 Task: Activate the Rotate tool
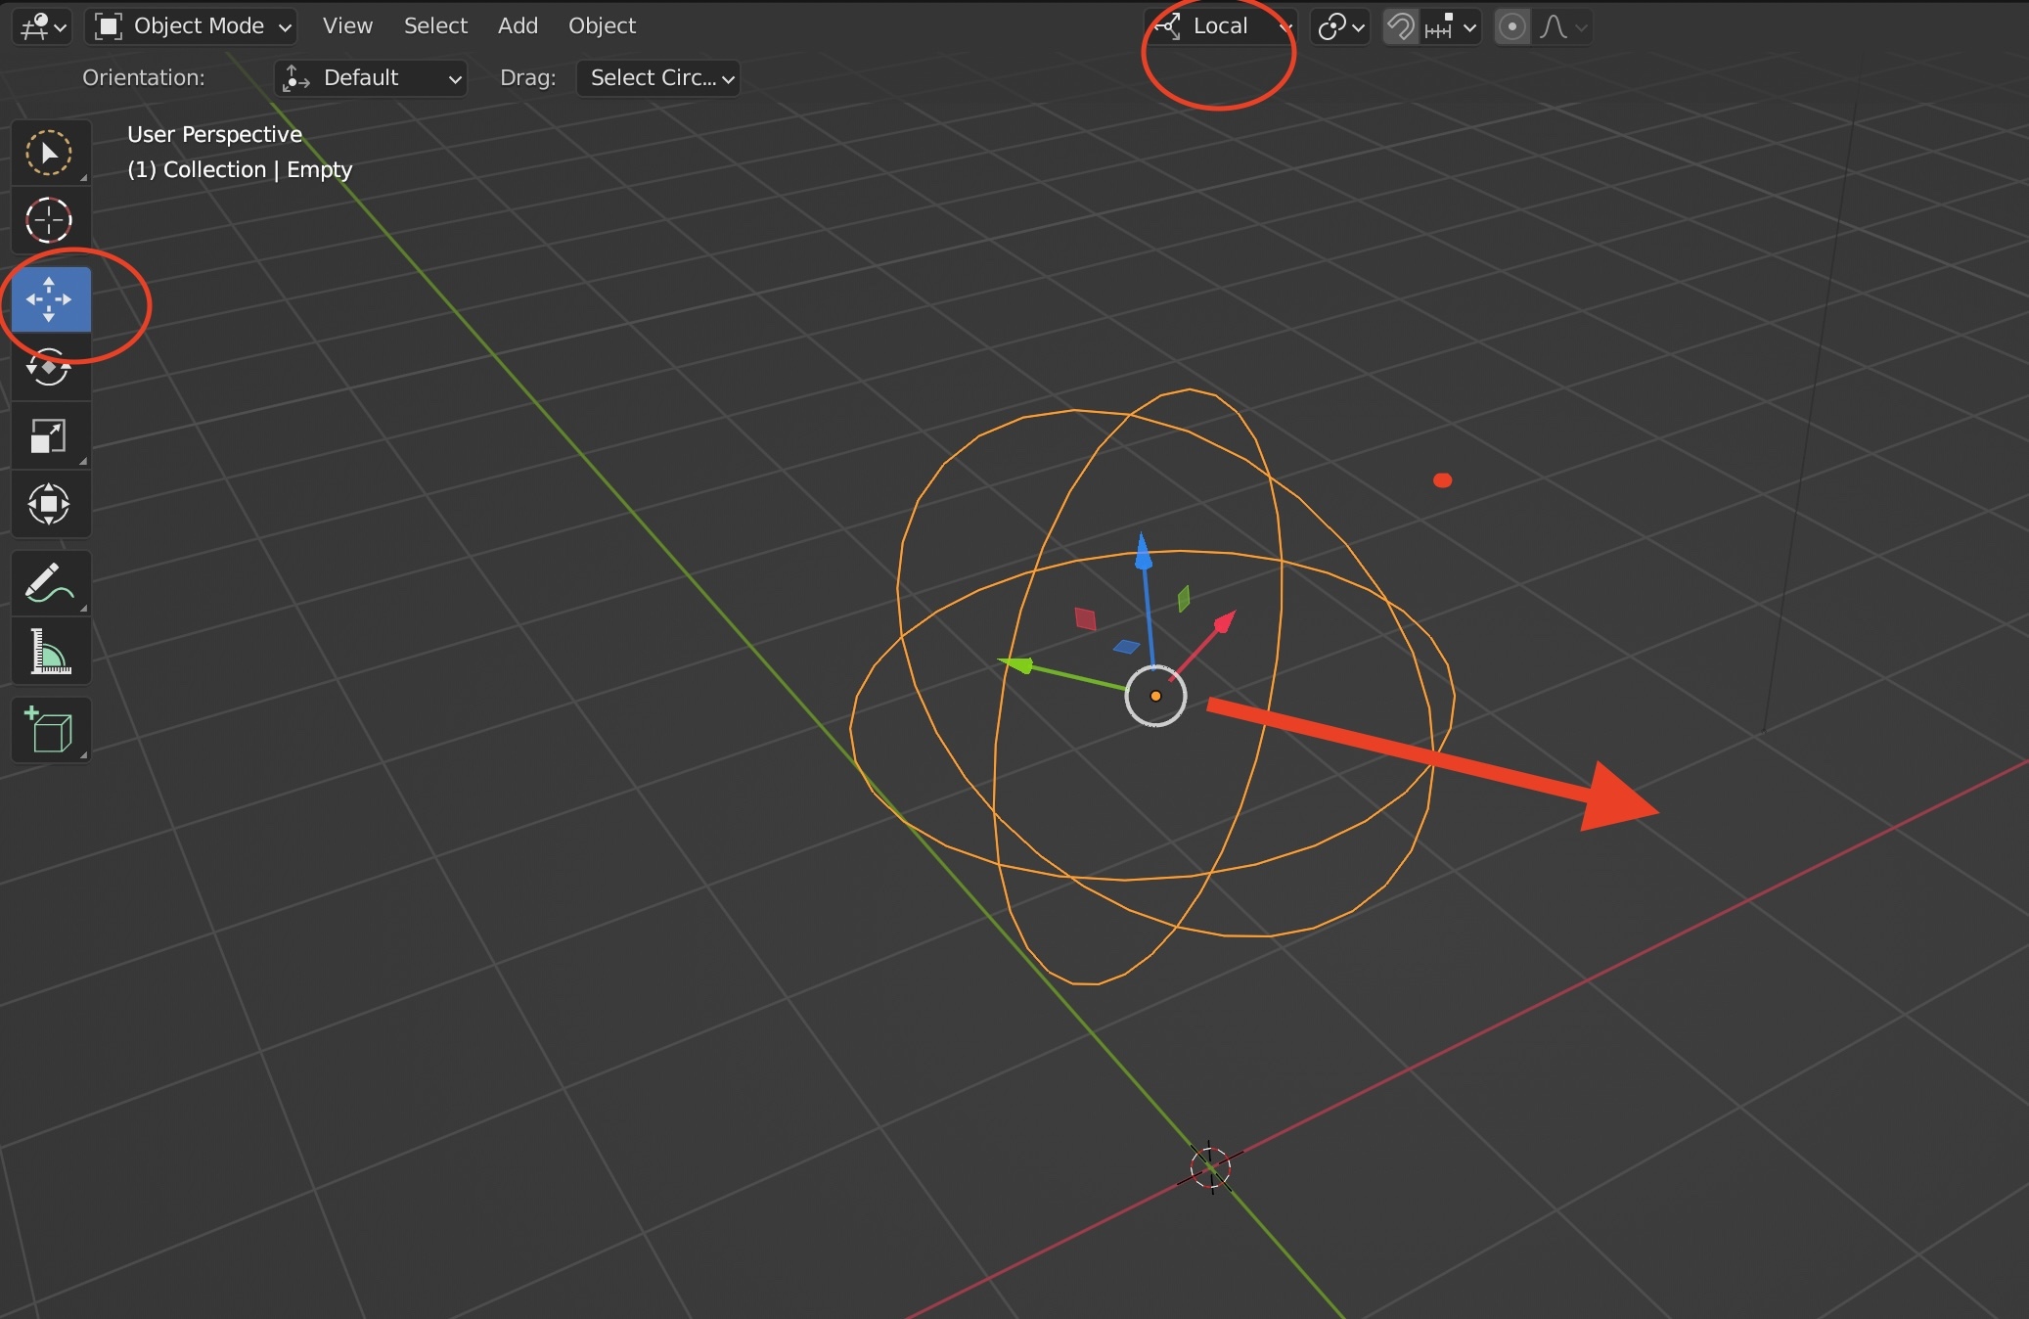pyautogui.click(x=49, y=368)
